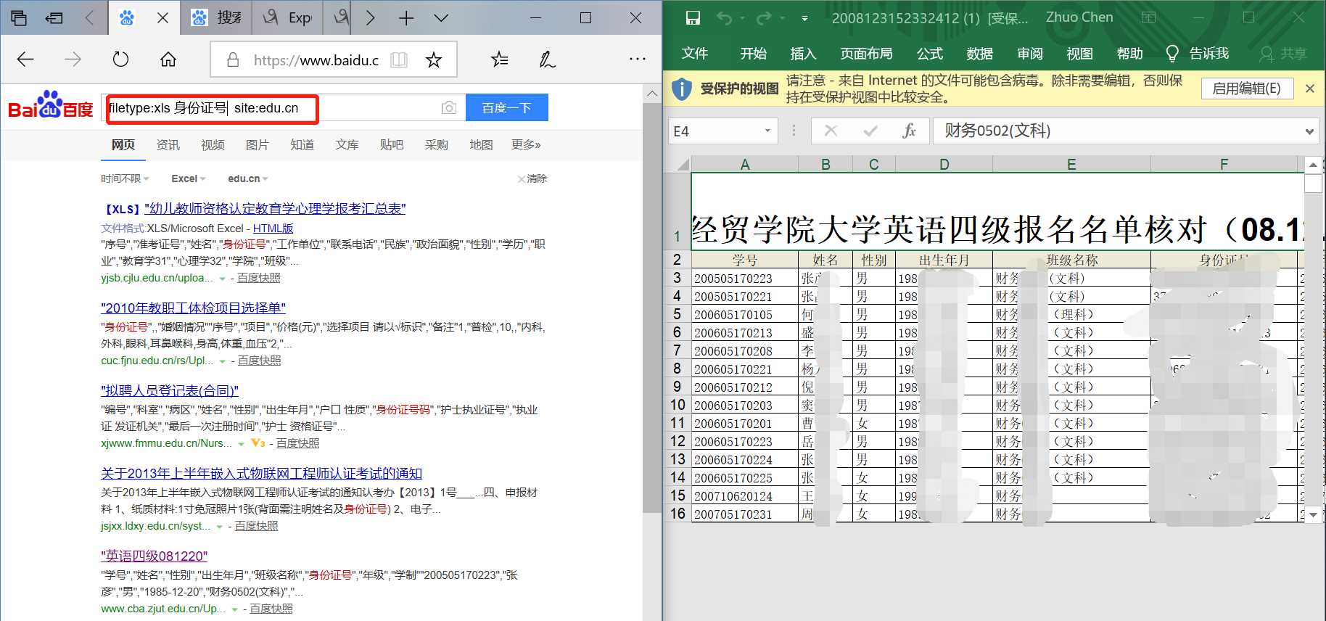Screen dimensions: 1326x621
Task: Click the 清除 clear filters link
Action: click(x=532, y=178)
